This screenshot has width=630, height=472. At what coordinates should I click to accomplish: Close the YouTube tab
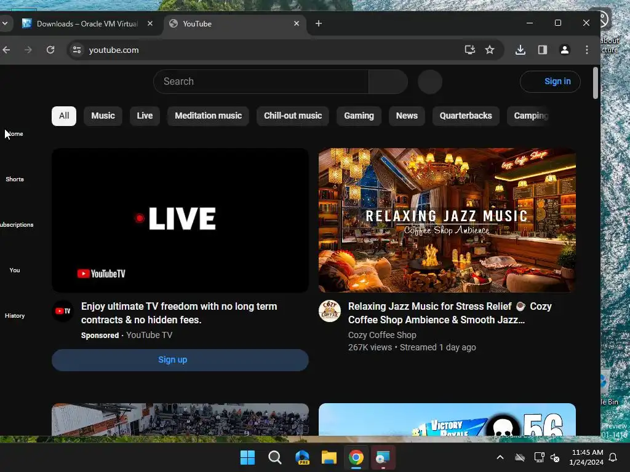pyautogui.click(x=297, y=24)
